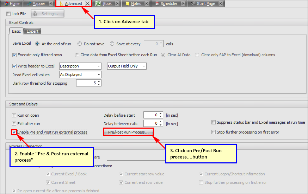Close the Advanced tab with X icon

[x=87, y=4]
